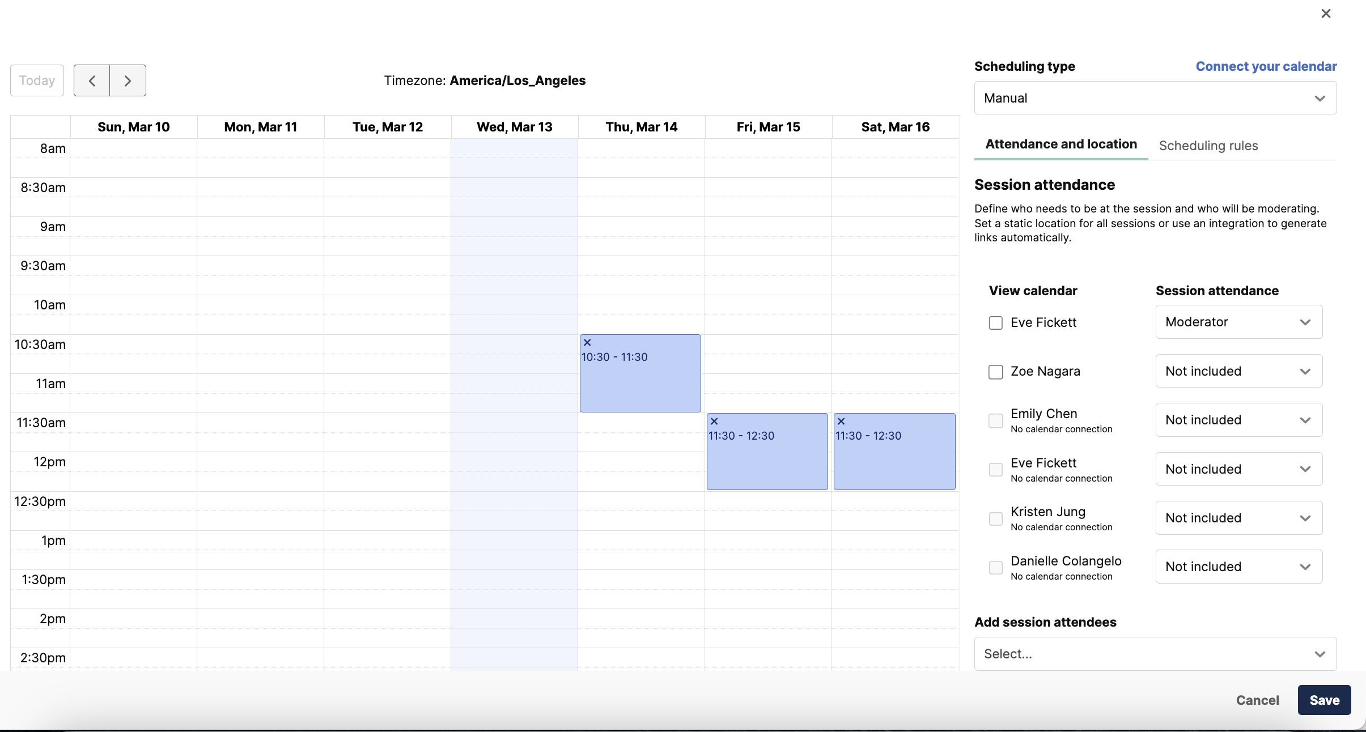This screenshot has height=732, width=1366.
Task: Remove the Saturday 11:30 - 12:30 slot
Action: tap(841, 422)
